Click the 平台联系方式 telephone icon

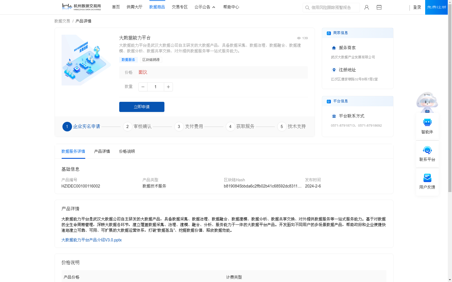pyautogui.click(x=334, y=116)
